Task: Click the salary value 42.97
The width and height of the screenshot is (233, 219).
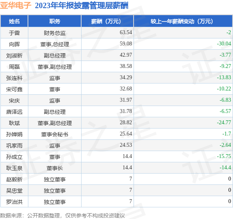Action: point(126,55)
